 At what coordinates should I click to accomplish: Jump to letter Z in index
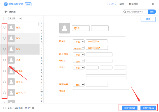coord(42,101)
